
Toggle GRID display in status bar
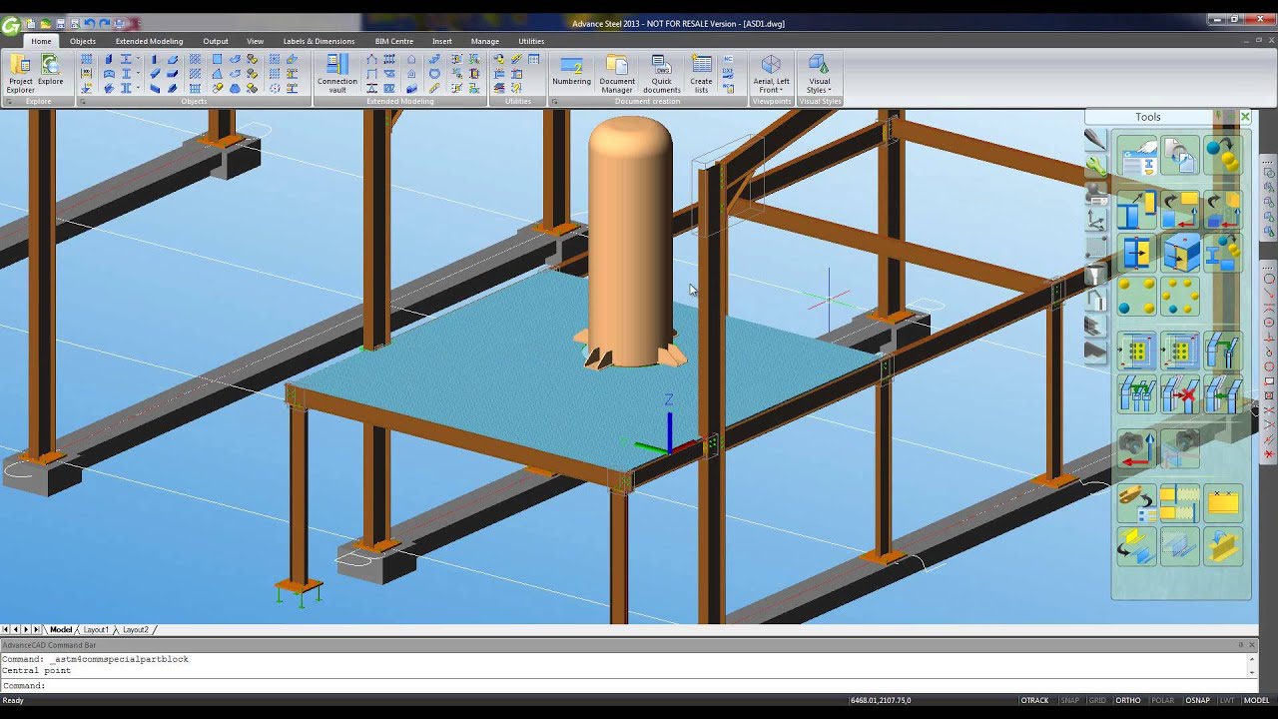(1097, 700)
